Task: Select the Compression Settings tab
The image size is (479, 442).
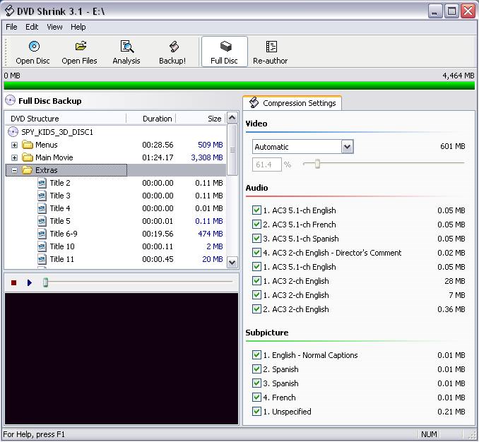Action: pos(292,103)
